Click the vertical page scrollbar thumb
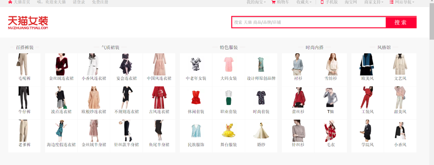Viewport: 434px width, 165px height. [431, 20]
